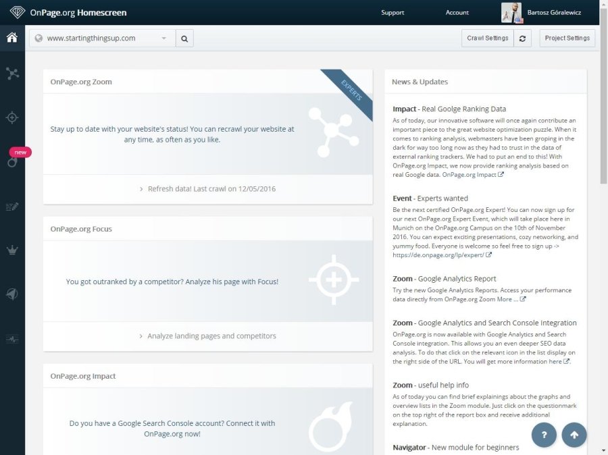608x455 pixels.
Task: Click the large Focus crosshair graphic
Action: coord(334,279)
